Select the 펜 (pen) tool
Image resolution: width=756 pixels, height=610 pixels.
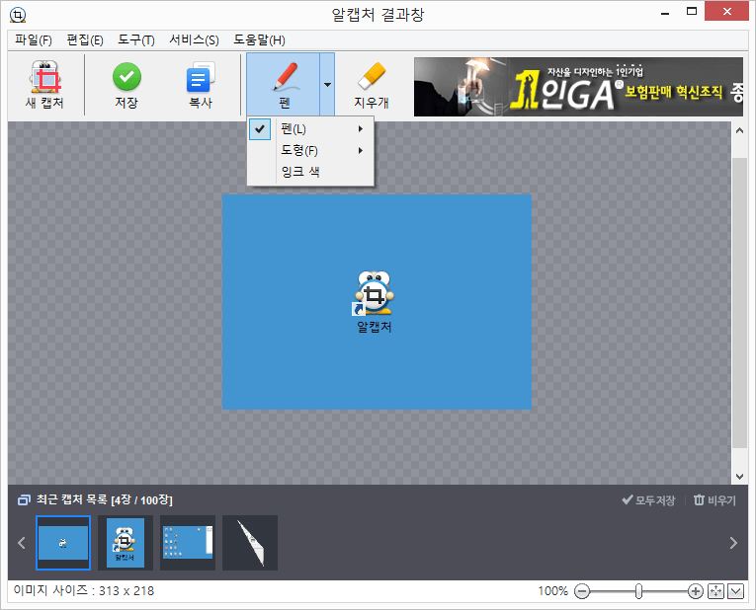(284, 84)
